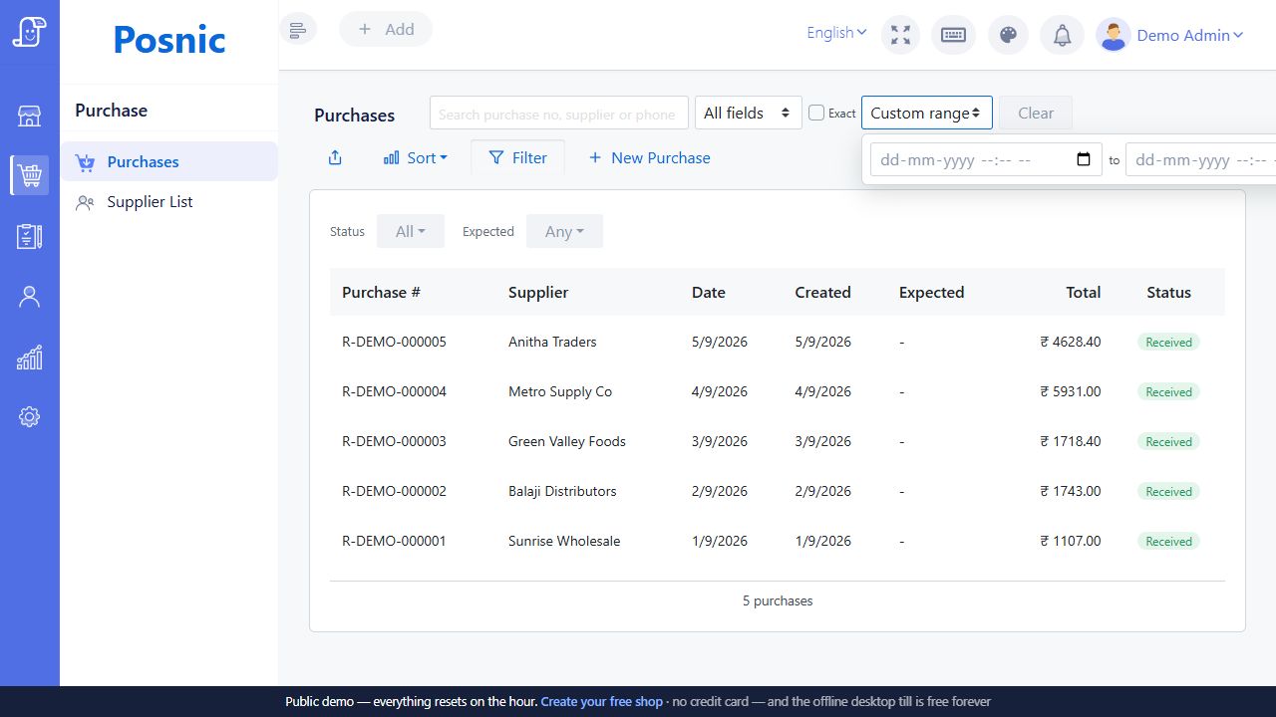
Task: Click the Add button
Action: [386, 29]
